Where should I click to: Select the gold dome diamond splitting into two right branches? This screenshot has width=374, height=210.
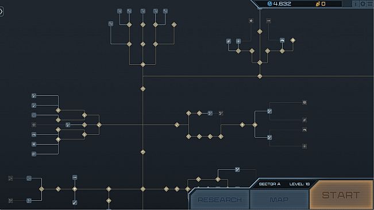point(255,125)
